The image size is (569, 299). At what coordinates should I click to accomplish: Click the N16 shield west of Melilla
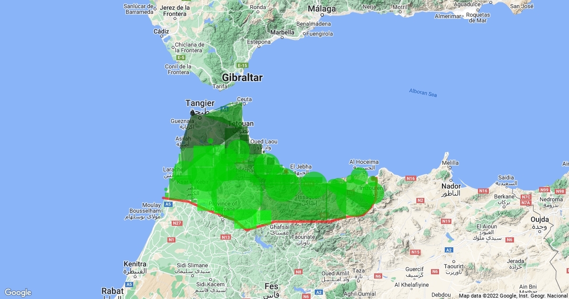coord(411,178)
